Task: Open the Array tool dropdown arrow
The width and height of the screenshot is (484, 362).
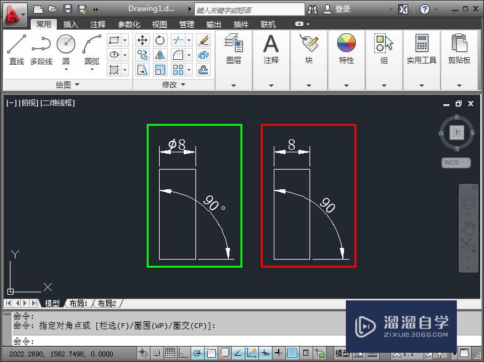Action: pos(189,70)
